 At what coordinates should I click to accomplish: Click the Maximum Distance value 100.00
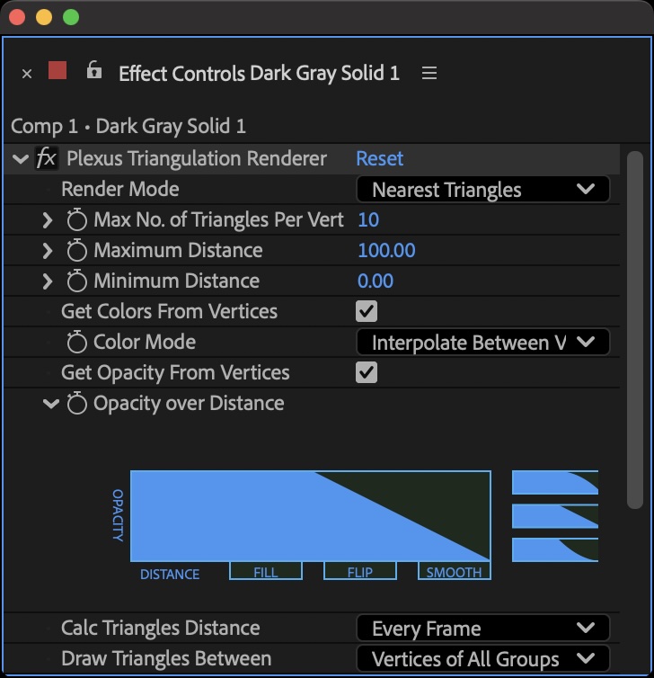tap(386, 251)
